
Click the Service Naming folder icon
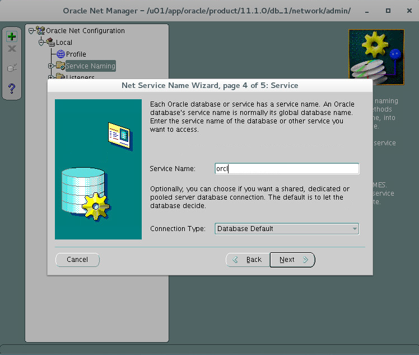coord(60,66)
